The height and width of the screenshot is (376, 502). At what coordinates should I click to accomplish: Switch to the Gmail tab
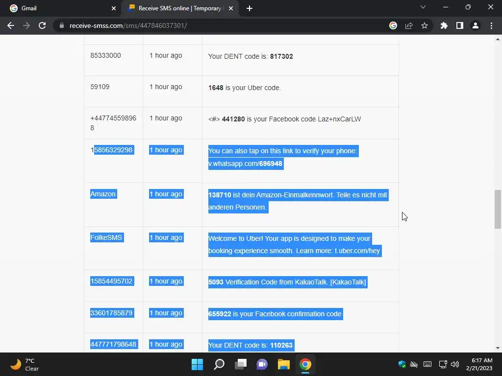(60, 8)
